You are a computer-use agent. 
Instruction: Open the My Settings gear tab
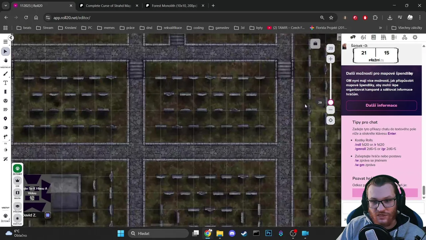pyautogui.click(x=415, y=37)
